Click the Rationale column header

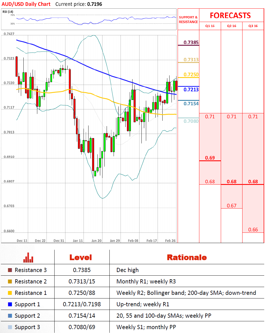tap(187, 257)
